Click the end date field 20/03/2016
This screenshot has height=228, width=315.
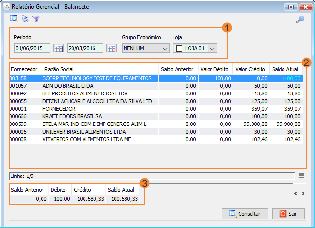point(85,48)
